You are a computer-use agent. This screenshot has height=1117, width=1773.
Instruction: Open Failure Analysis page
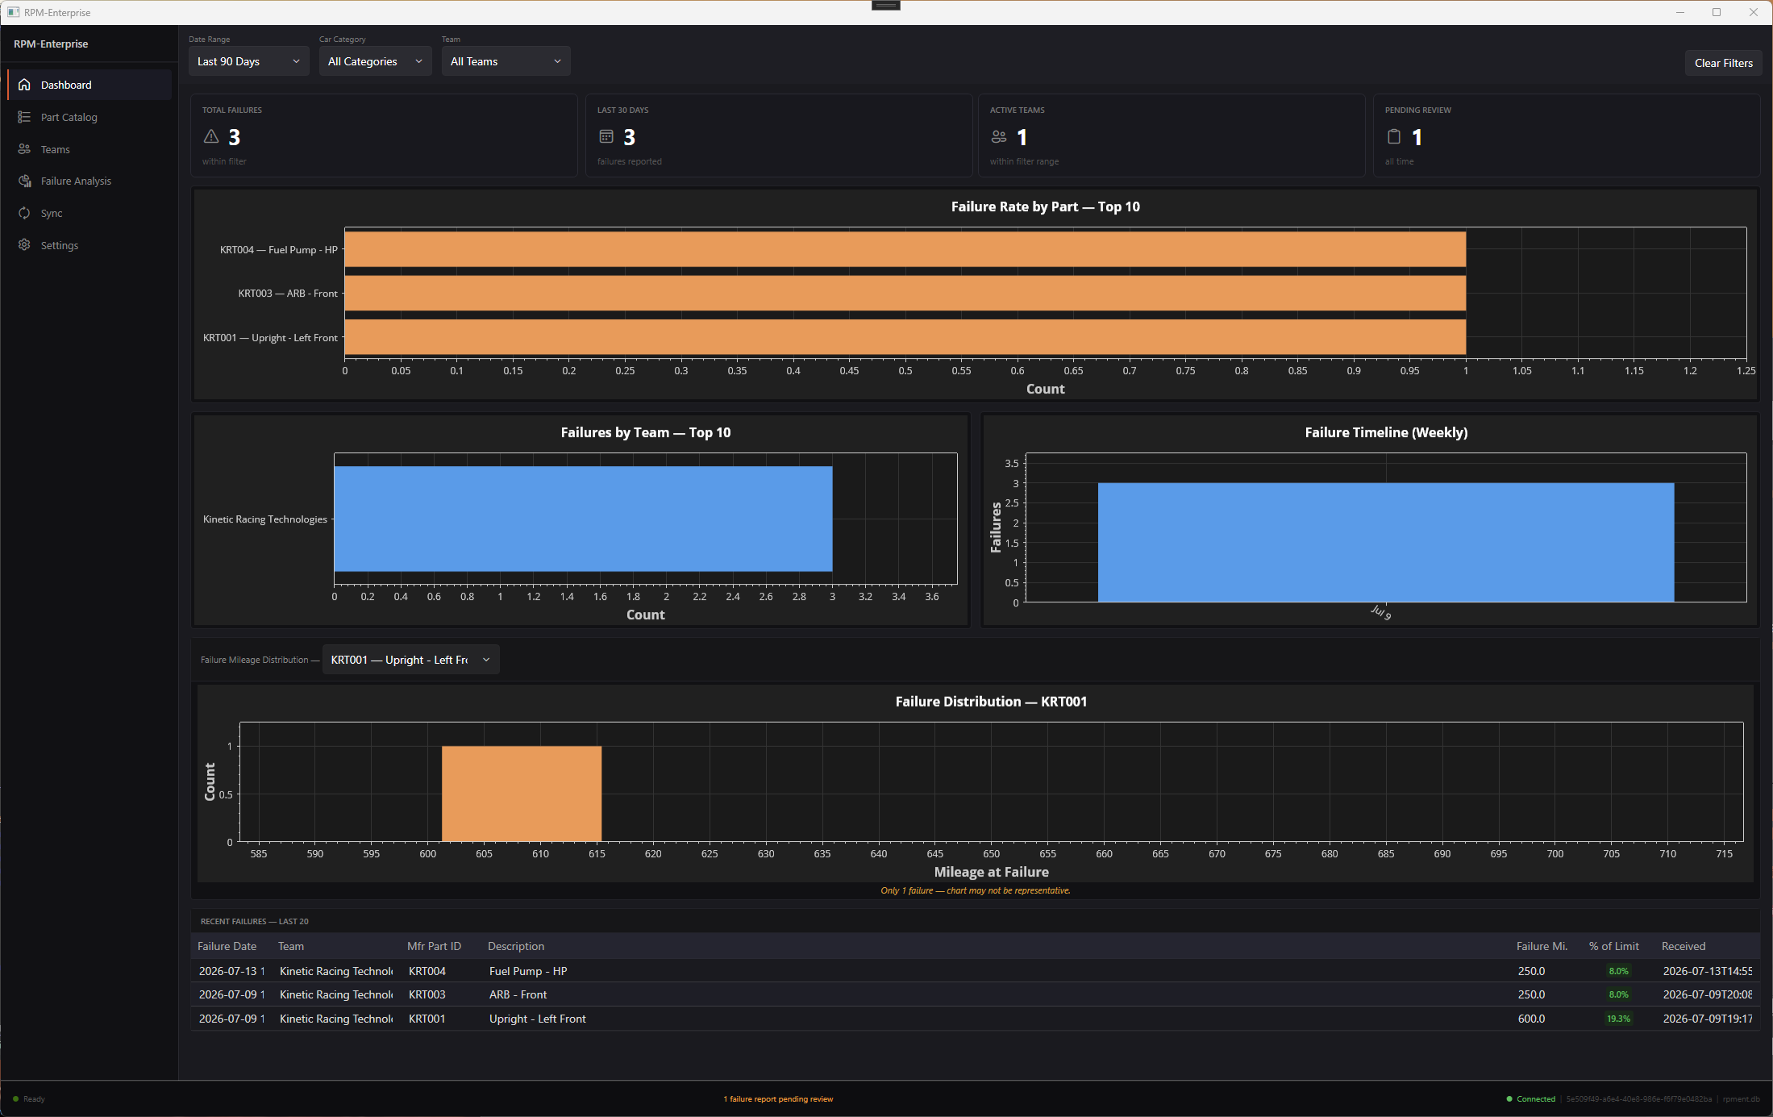pyautogui.click(x=89, y=181)
